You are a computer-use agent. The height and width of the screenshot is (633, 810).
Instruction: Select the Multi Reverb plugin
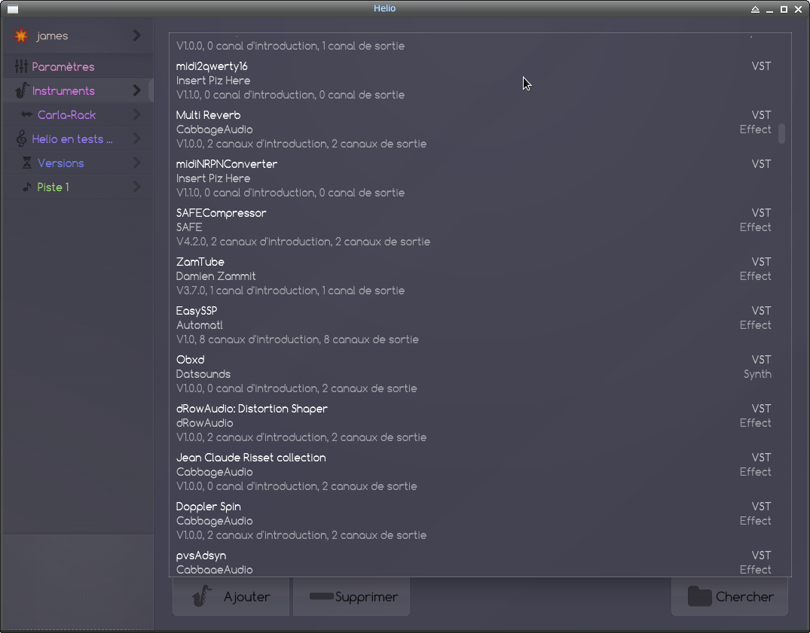474,129
